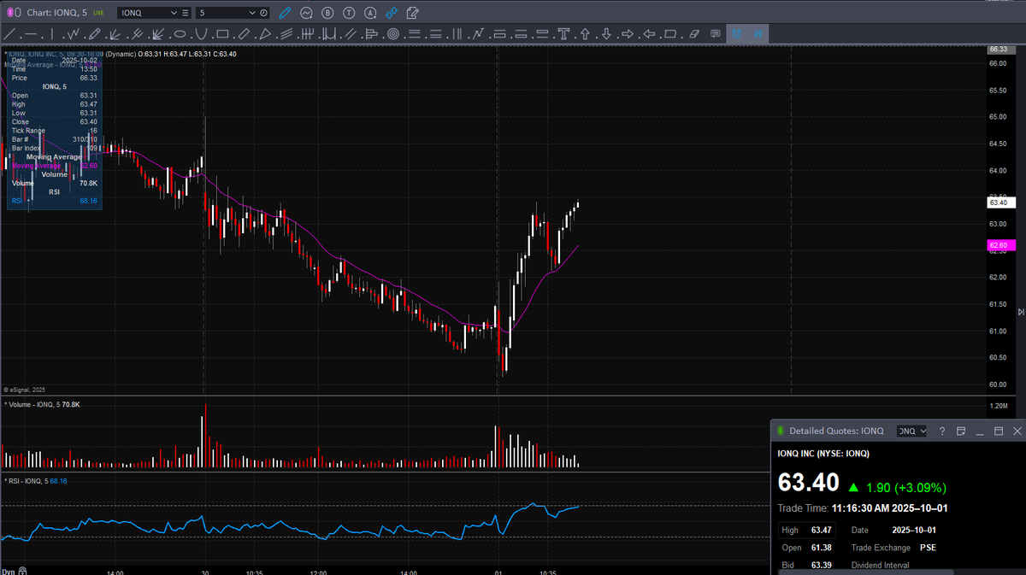Click the circled T toolbar icon
Screen dimensions: 1026x575
(x=349, y=13)
